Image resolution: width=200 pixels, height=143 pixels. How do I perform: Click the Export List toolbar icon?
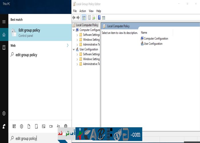coord(93,18)
